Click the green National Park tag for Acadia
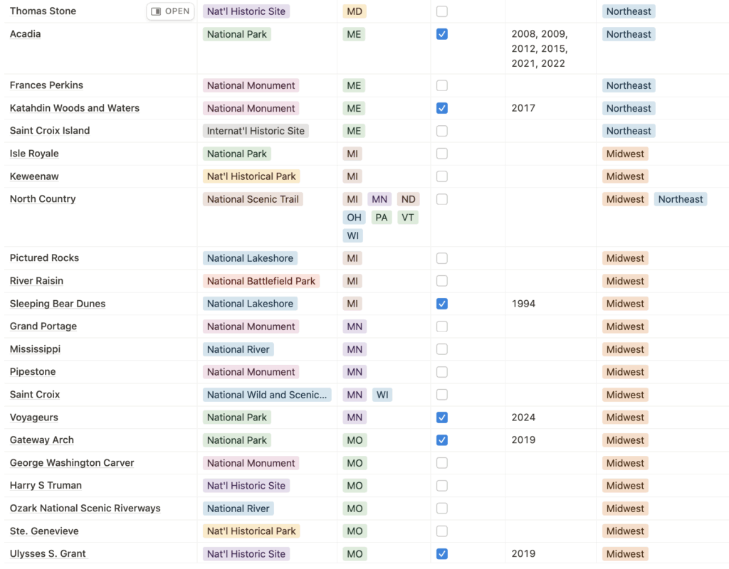Image resolution: width=729 pixels, height=569 pixels. 236,33
